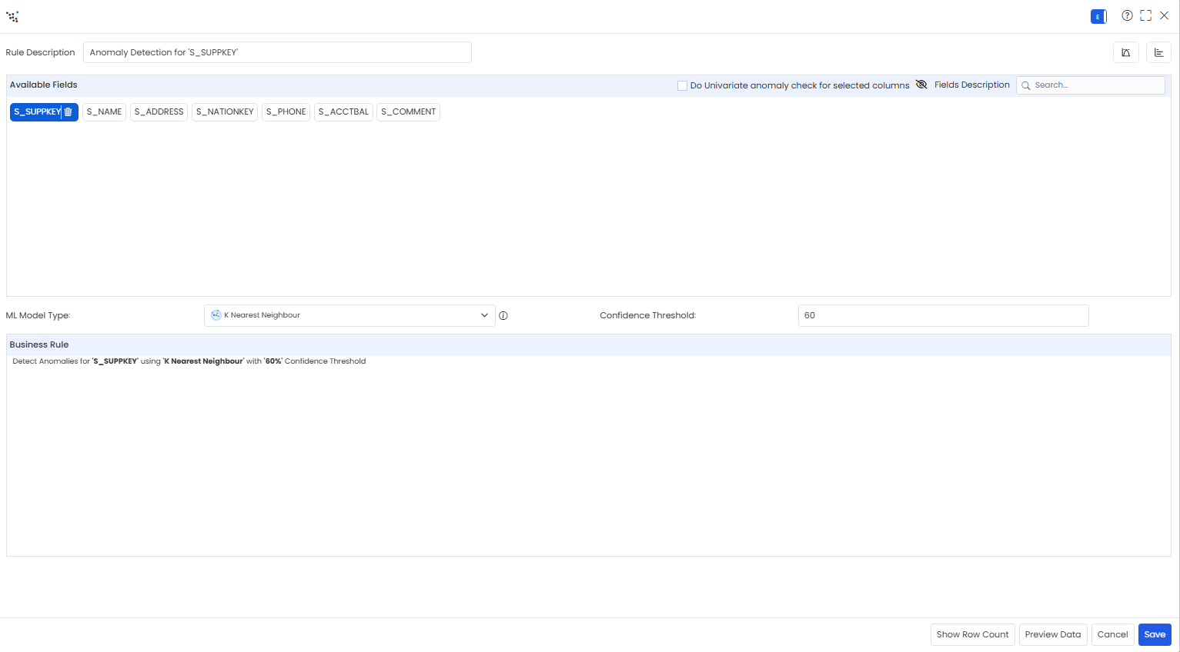This screenshot has height=652, width=1180.
Task: Focus the Confidence Threshold input field
Action: (x=943, y=315)
